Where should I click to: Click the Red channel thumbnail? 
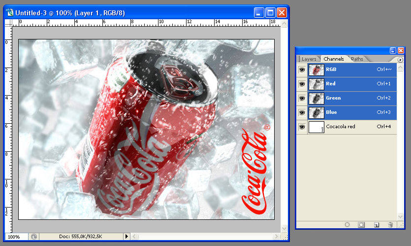tap(316, 84)
